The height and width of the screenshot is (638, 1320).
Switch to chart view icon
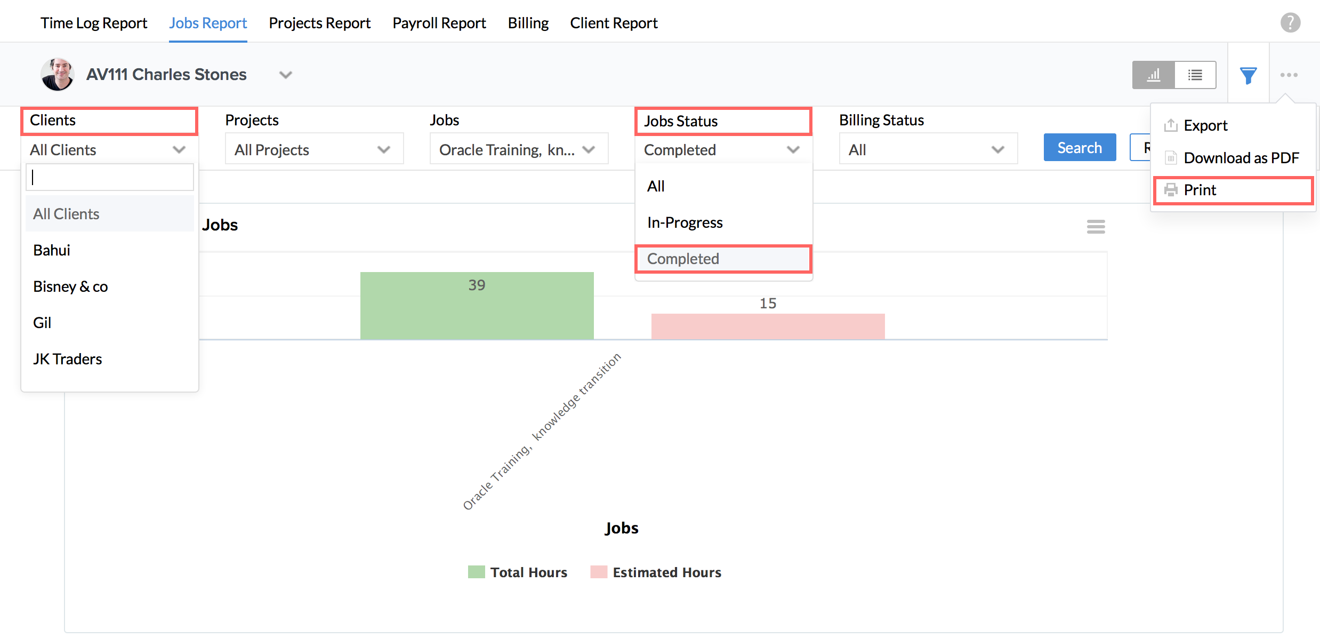[1153, 75]
